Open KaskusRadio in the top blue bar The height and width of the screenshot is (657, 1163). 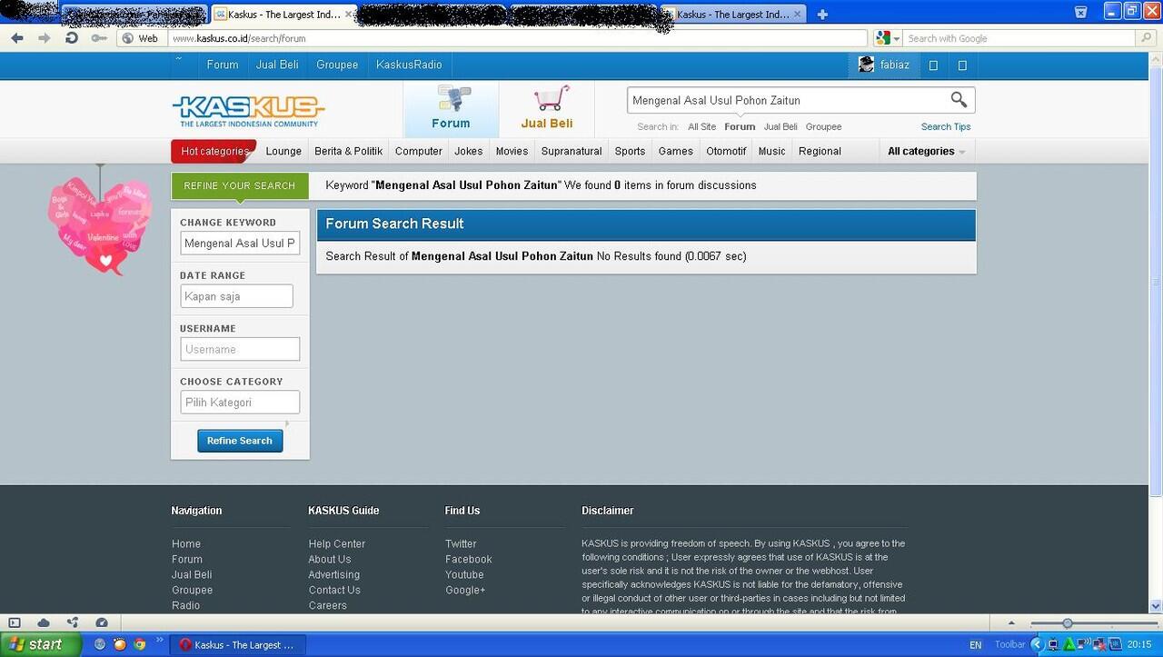coord(409,65)
